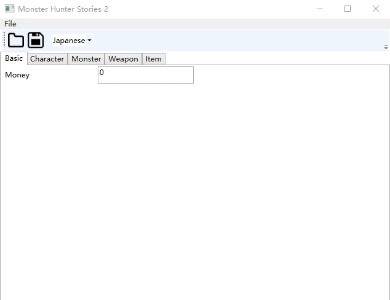Maximize the Monster Hunter Stories 2 window
This screenshot has height=300, width=390.
click(348, 9)
